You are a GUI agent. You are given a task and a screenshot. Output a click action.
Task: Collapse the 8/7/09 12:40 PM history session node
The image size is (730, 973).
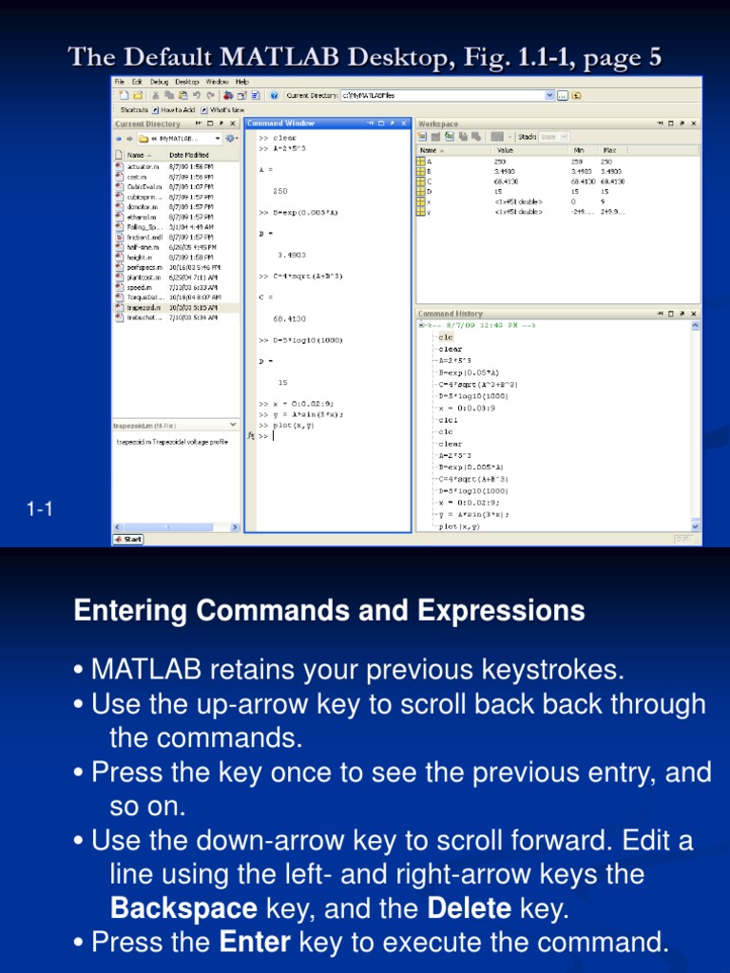point(421,325)
